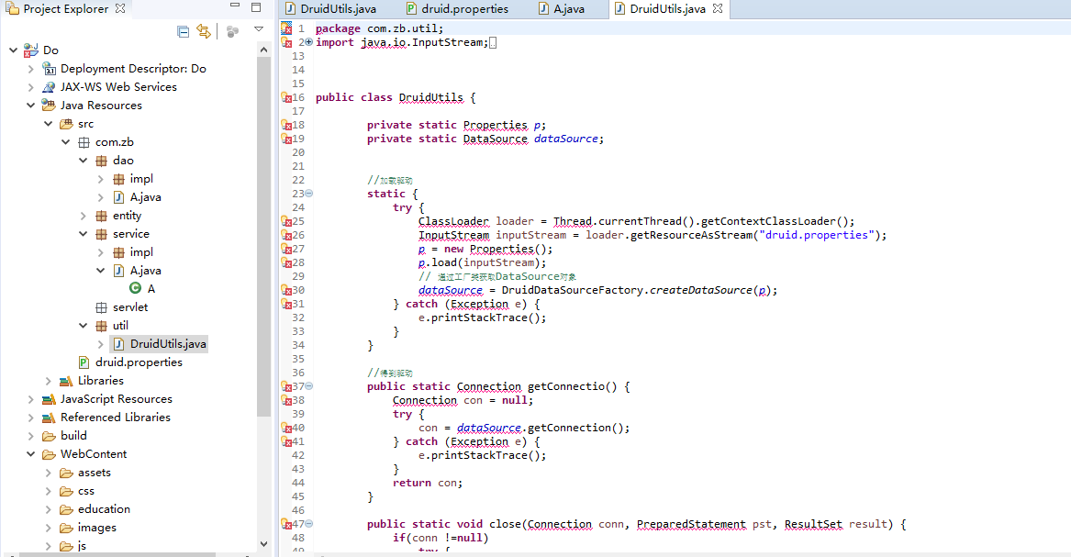Expand education folder
This screenshot has width=1071, height=557.
[49, 509]
